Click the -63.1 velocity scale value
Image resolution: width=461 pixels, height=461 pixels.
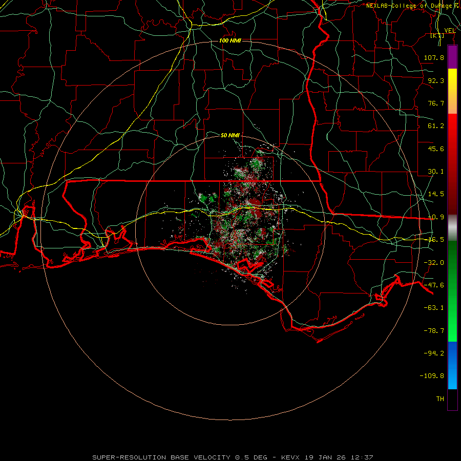434,308
